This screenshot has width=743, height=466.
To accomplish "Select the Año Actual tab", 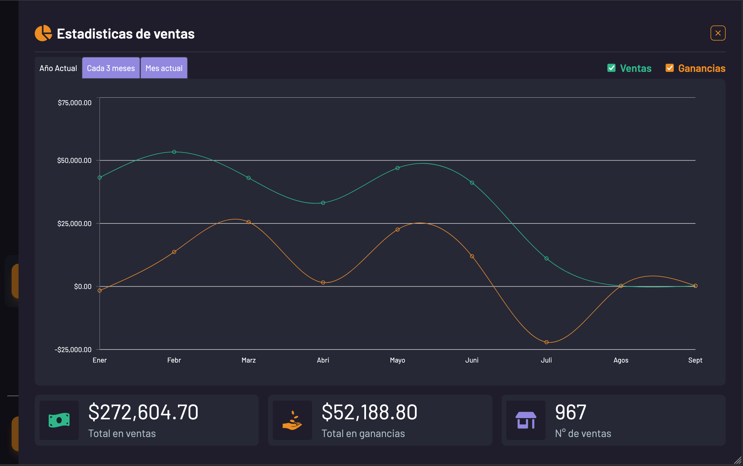I will click(58, 68).
